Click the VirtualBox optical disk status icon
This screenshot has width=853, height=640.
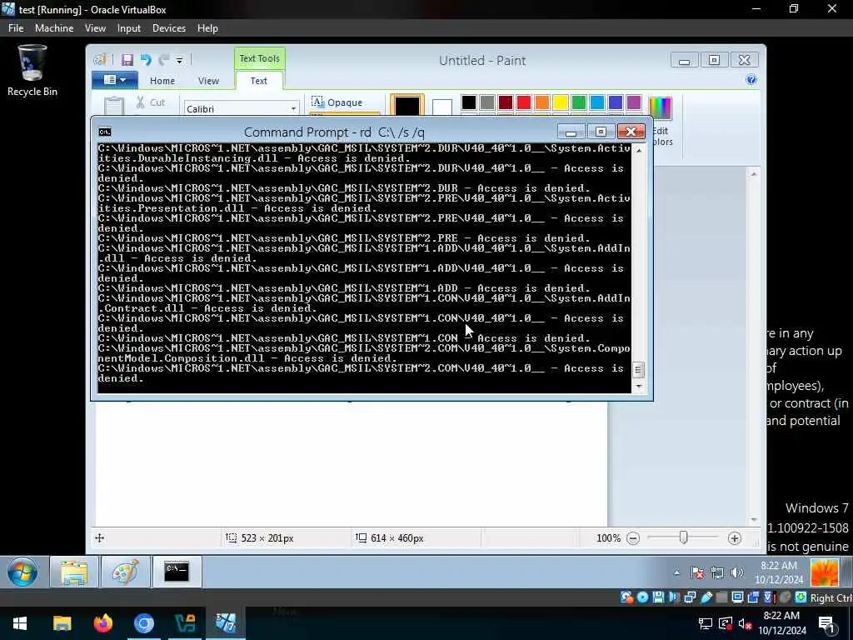click(x=642, y=597)
